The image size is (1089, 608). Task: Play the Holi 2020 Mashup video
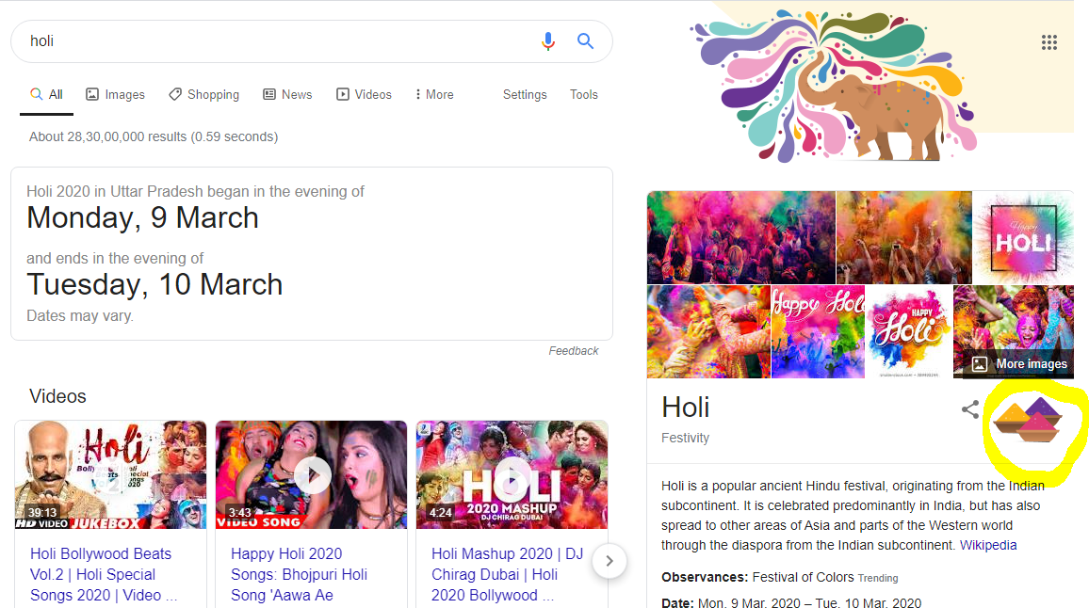(511, 475)
